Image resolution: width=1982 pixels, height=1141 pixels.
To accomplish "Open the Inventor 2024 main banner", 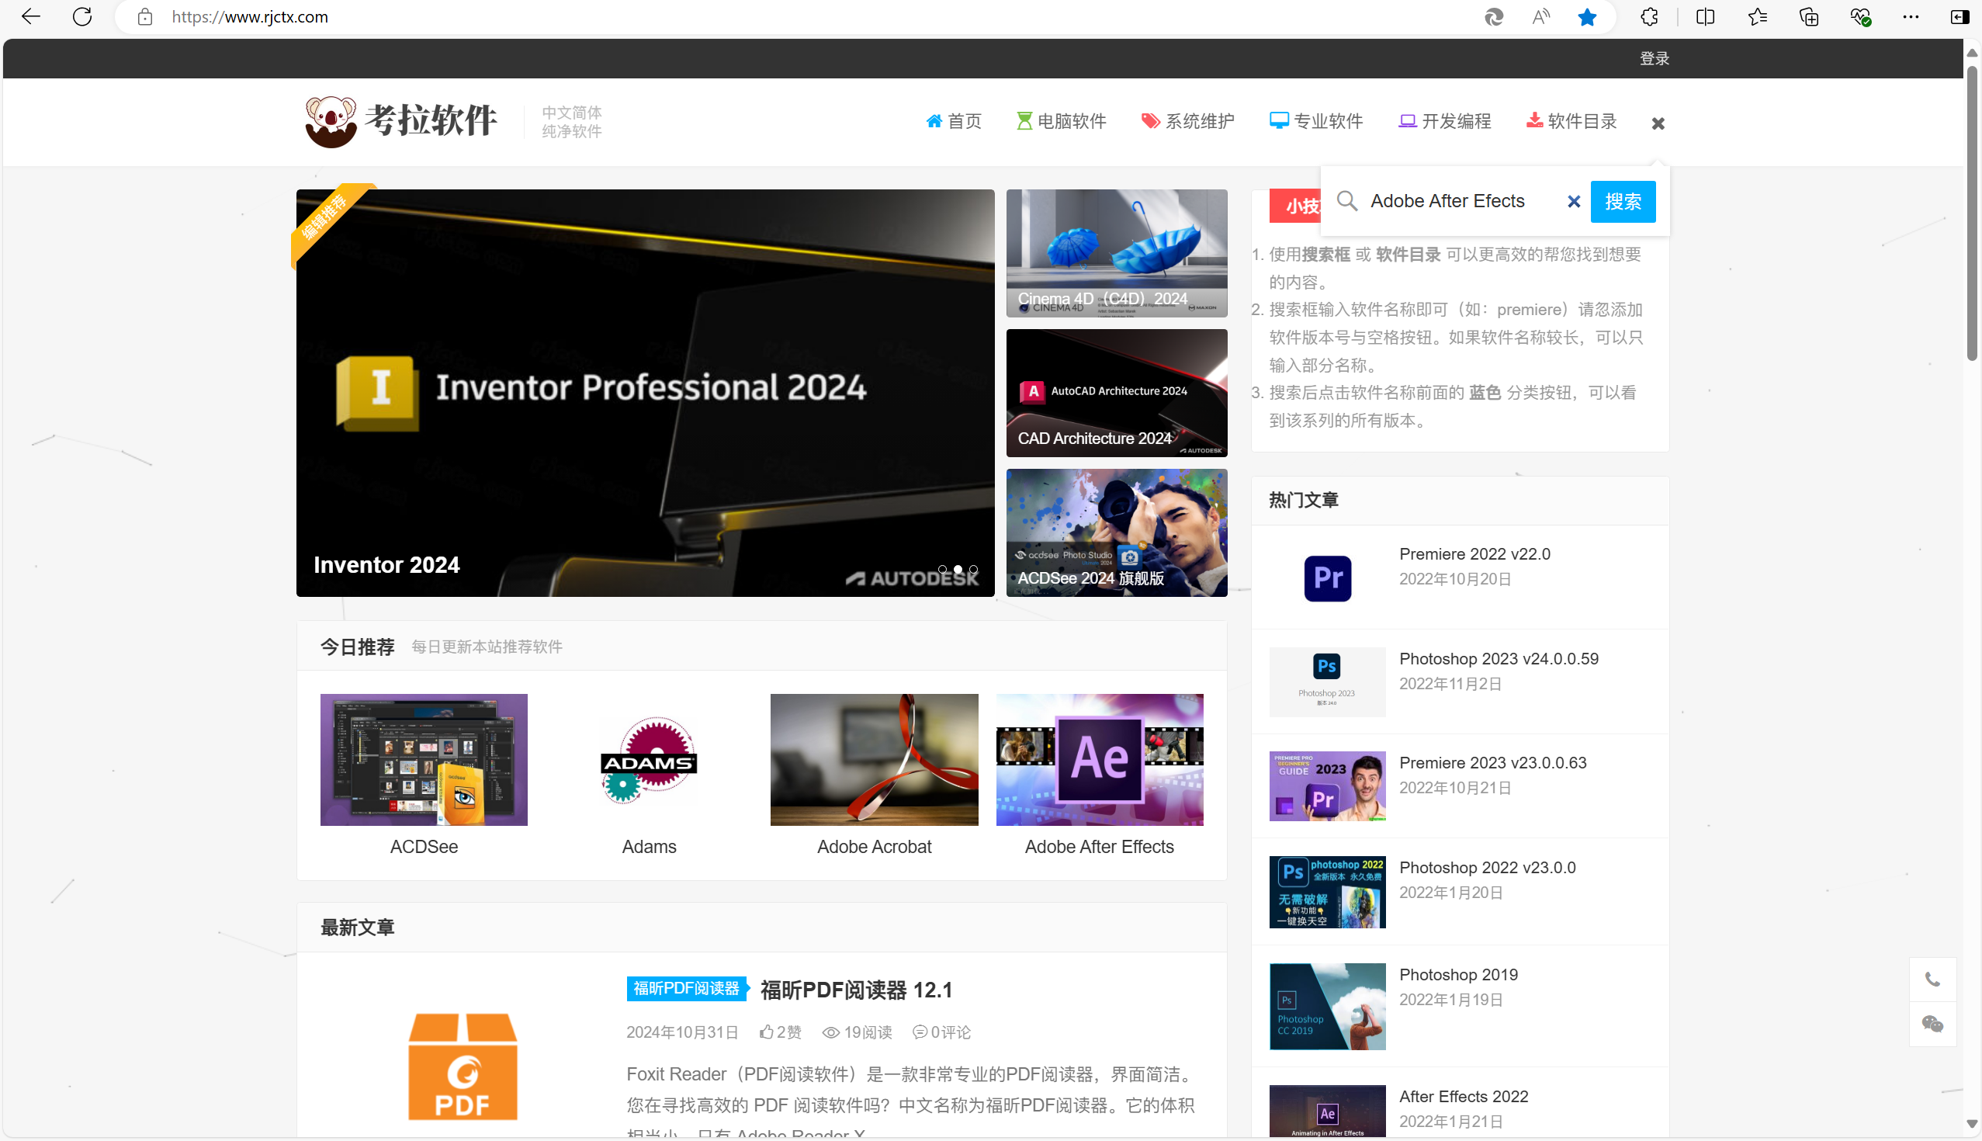I will (645, 393).
